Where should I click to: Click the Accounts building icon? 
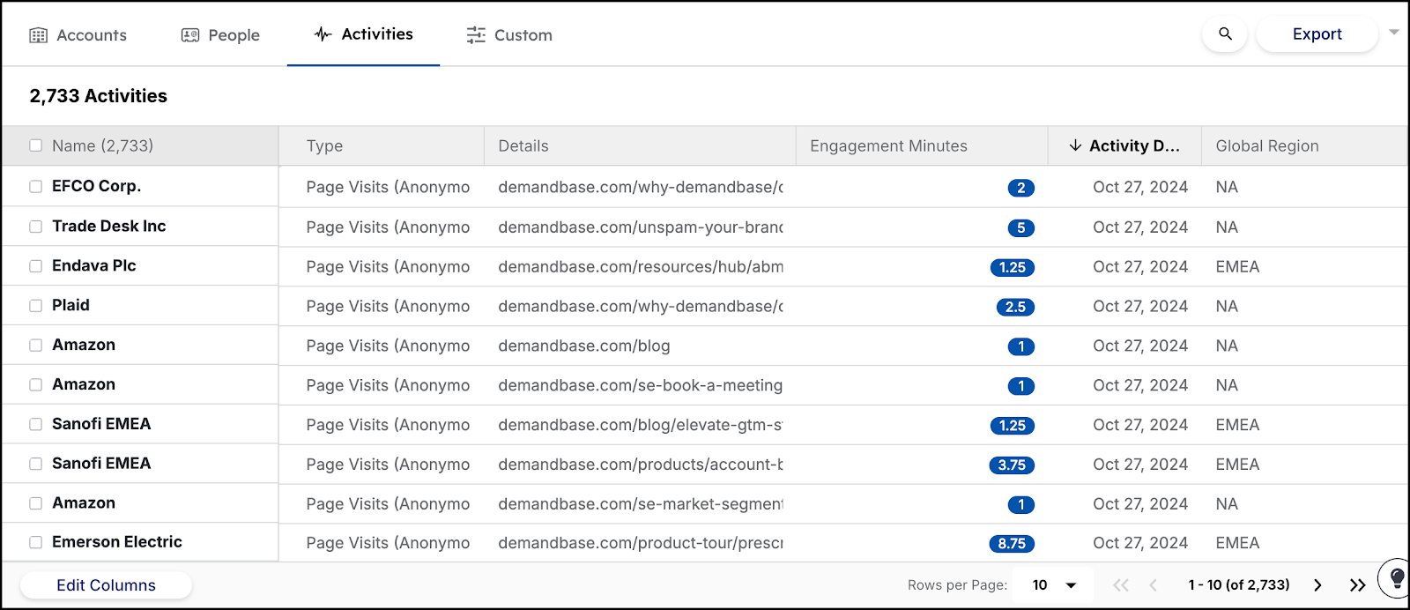coord(38,35)
